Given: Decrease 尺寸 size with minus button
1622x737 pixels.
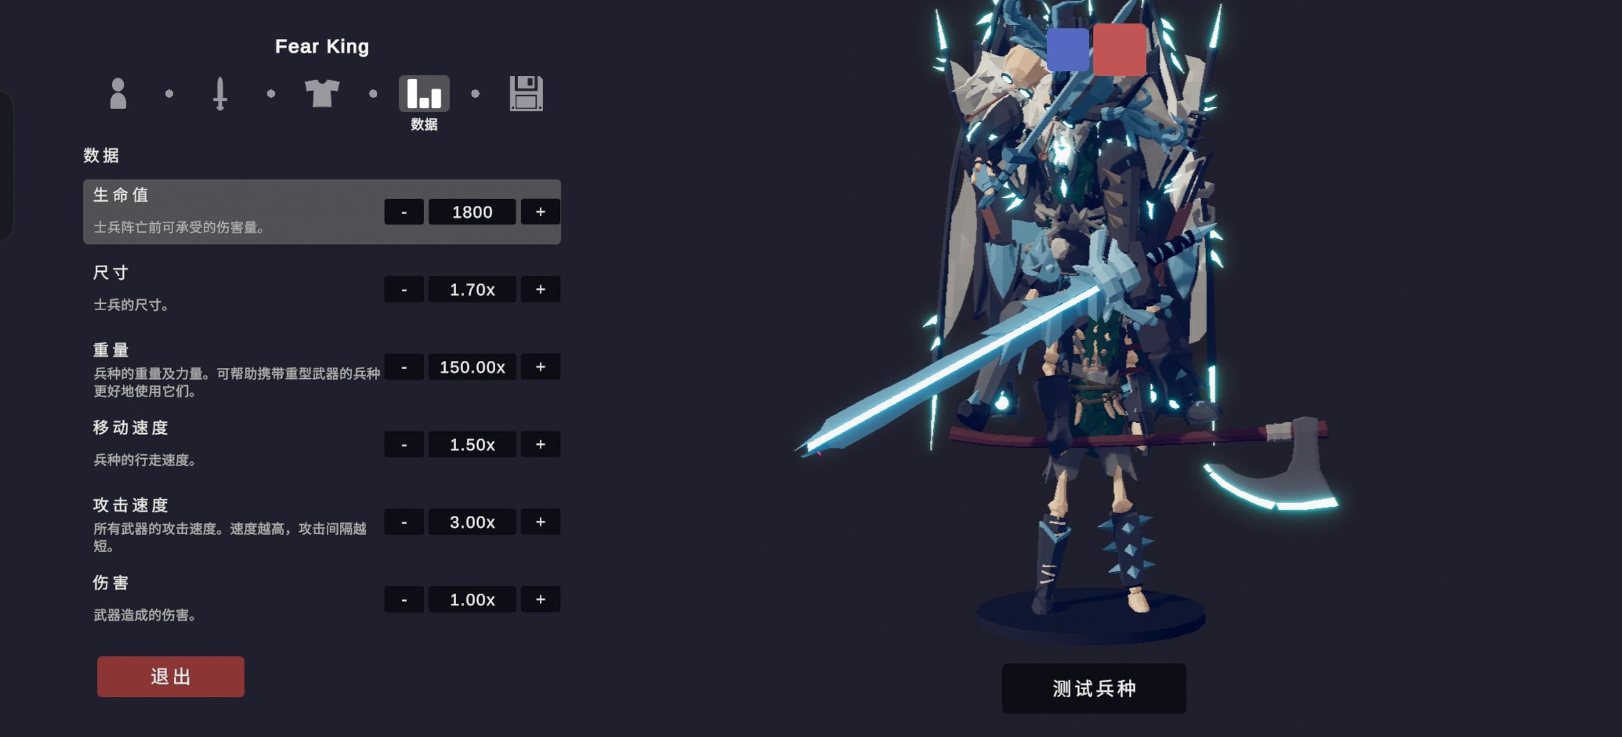Looking at the screenshot, I should [404, 290].
